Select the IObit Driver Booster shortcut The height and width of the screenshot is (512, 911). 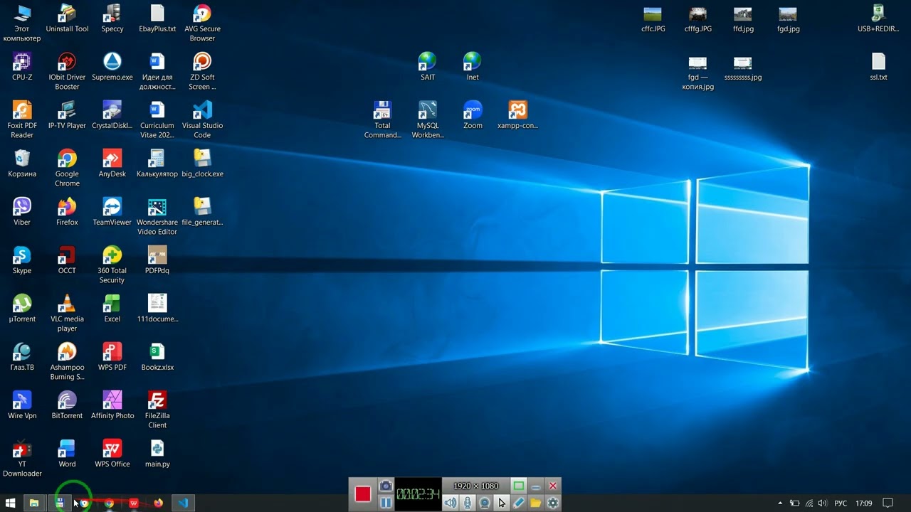67,71
